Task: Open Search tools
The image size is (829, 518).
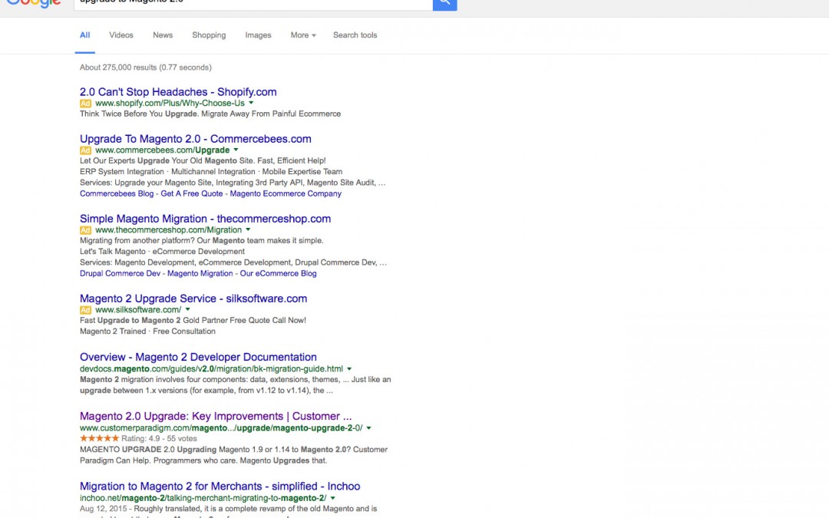Action: [x=355, y=35]
